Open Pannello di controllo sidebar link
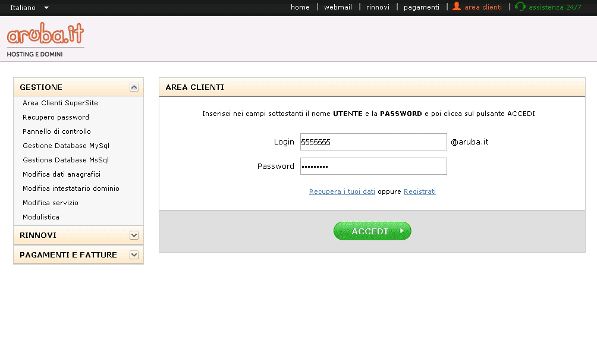Viewport: 597px width, 358px height. click(x=56, y=131)
